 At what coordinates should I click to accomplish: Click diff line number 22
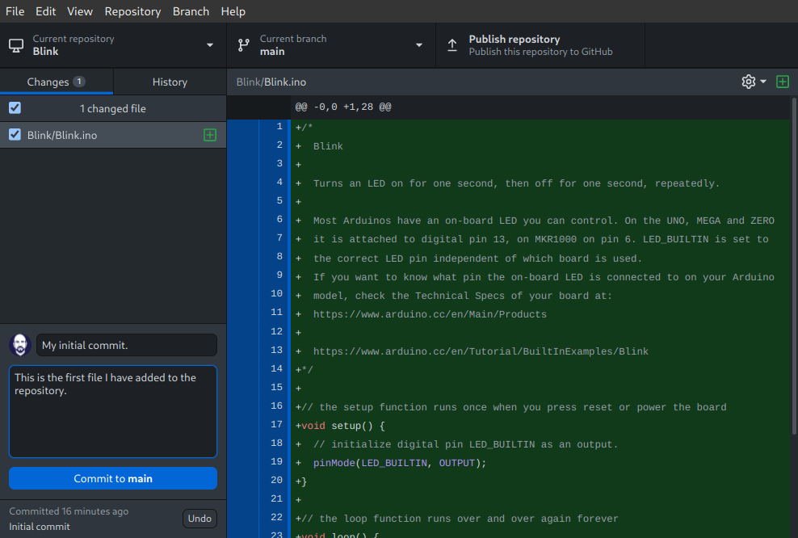(276, 517)
